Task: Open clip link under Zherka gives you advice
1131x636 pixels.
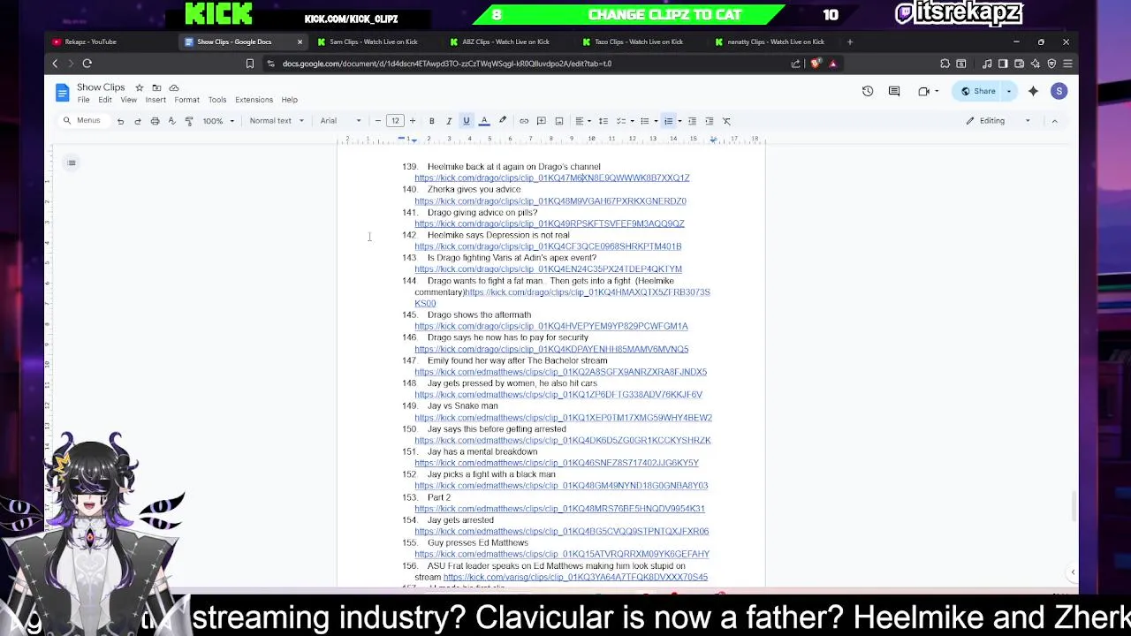Action: (x=550, y=201)
